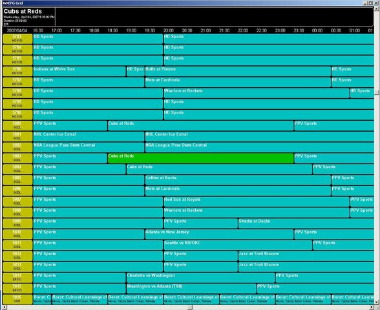Click the horizontal scrollbar thumb

(190, 307)
